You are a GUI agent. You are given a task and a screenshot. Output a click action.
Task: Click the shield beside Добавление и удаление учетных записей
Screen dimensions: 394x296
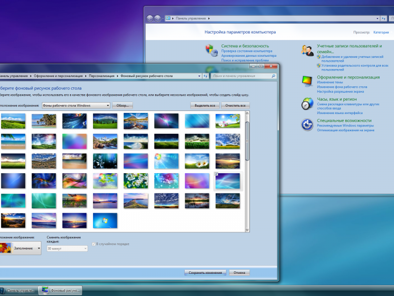319,57
